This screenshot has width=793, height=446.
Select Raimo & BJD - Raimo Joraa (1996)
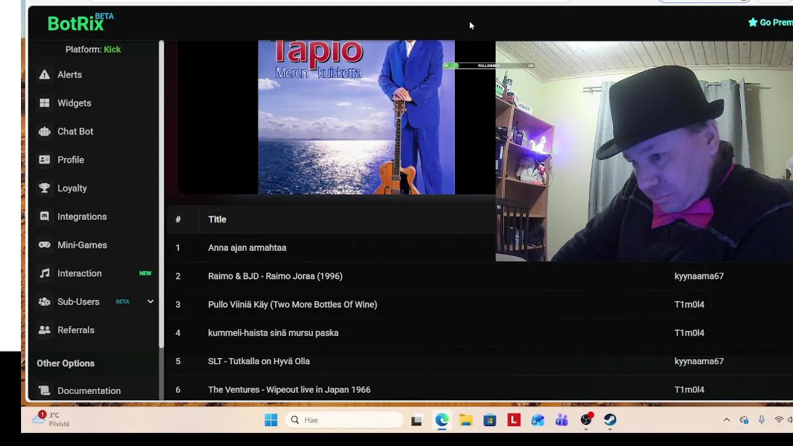tap(480, 276)
